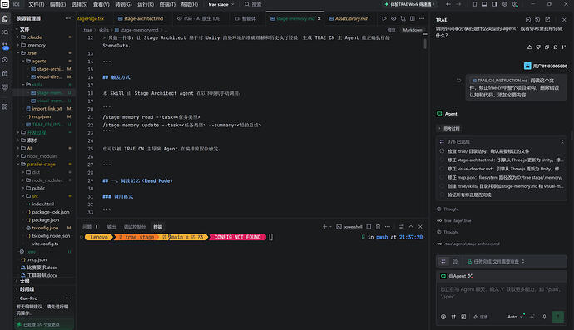Select the Markdown language mode button
574x330 pixels.
pyautogui.click(x=413, y=30)
